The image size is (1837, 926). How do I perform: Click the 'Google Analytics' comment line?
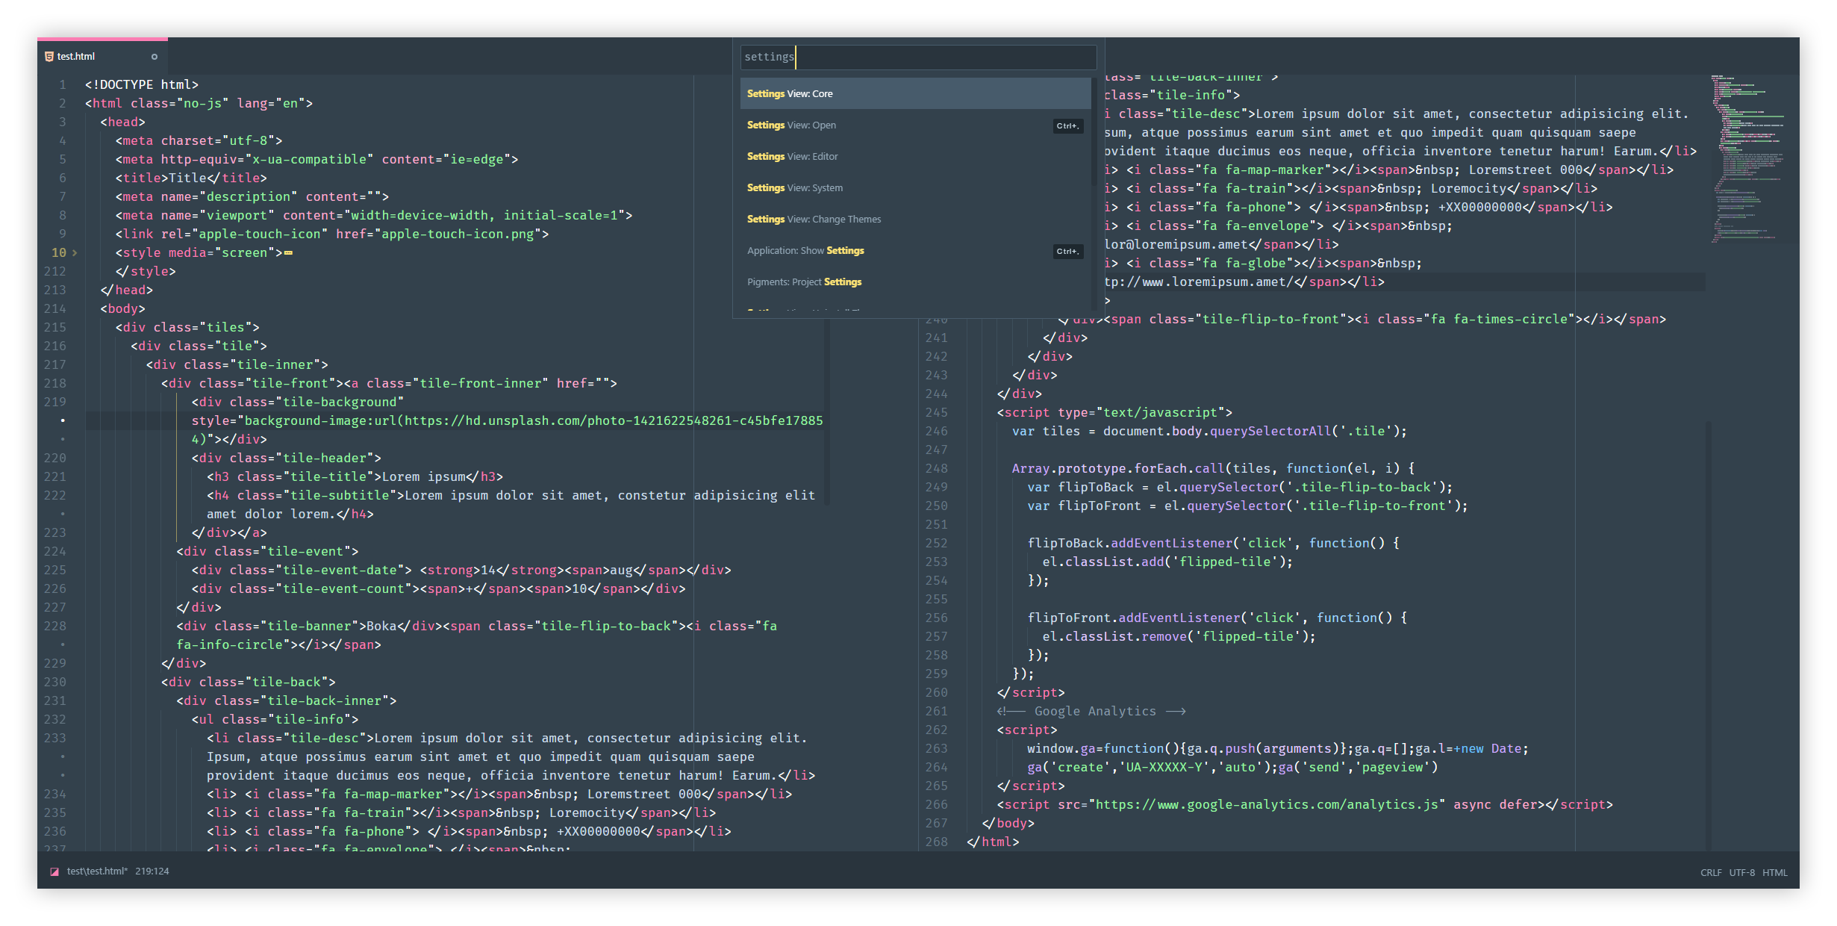point(1091,711)
